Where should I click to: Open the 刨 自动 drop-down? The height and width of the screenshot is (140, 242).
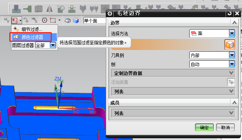coord(232,64)
